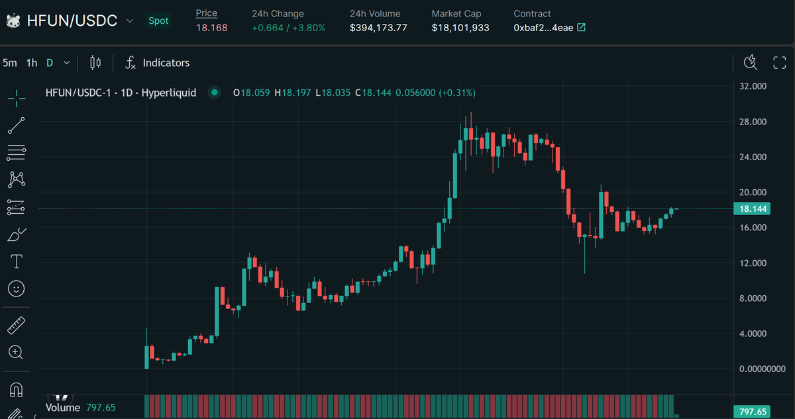
Task: Enable magnet snapping mode
Action: pos(16,389)
